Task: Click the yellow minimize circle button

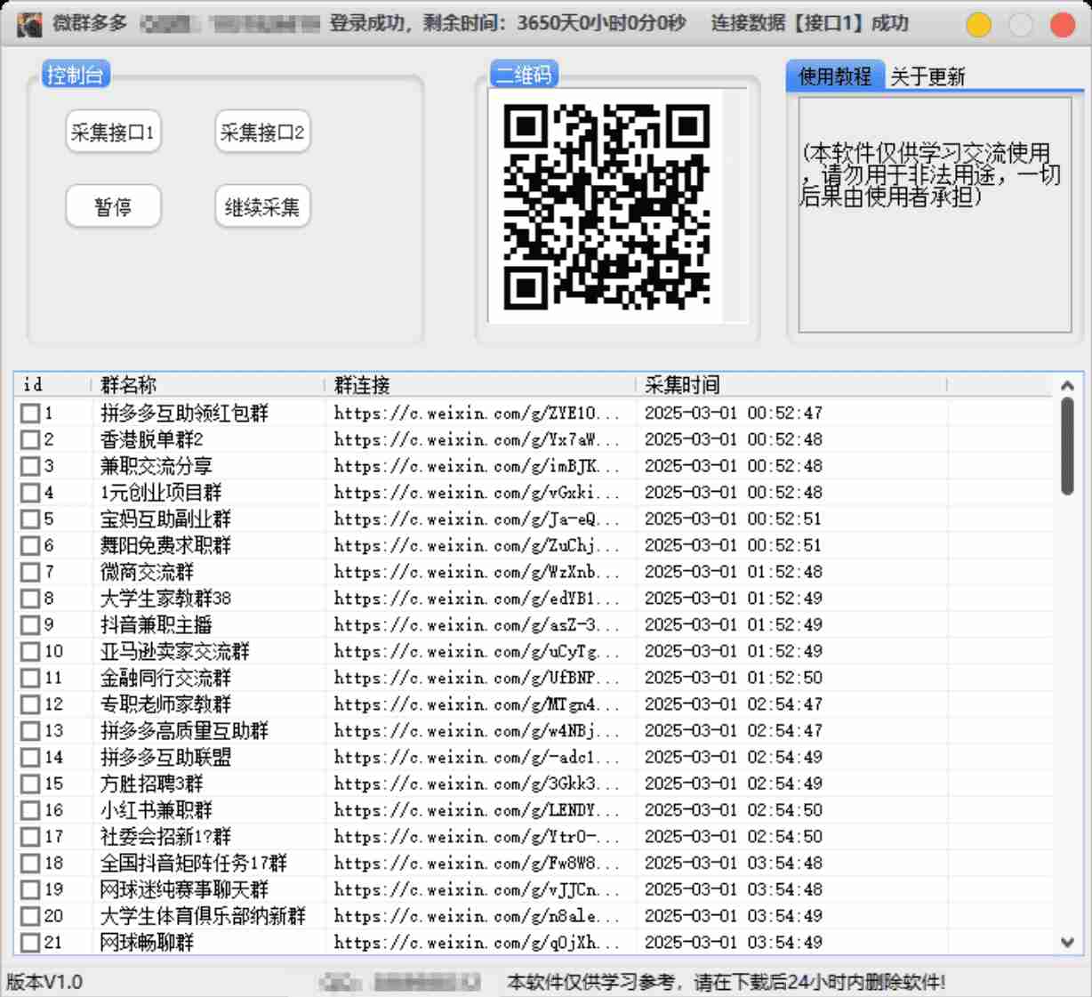Action: click(x=978, y=25)
